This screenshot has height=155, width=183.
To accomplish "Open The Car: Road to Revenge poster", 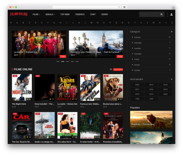I will tap(22, 125).
